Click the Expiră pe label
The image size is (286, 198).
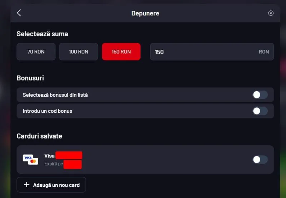pyautogui.click(x=54, y=164)
